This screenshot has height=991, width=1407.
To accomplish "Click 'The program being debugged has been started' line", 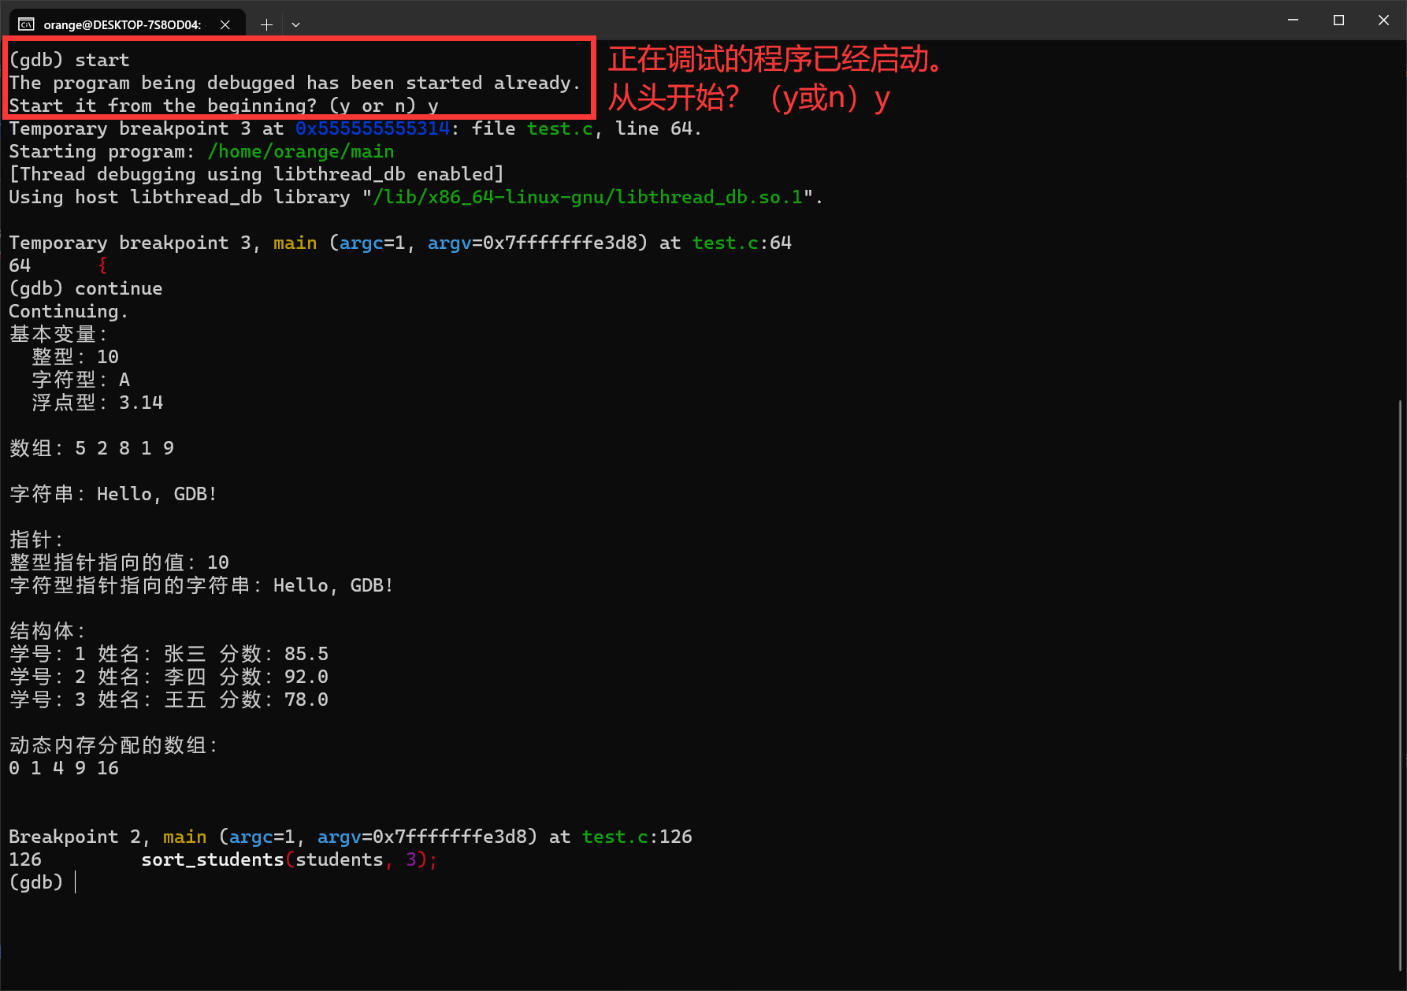I will pos(295,83).
